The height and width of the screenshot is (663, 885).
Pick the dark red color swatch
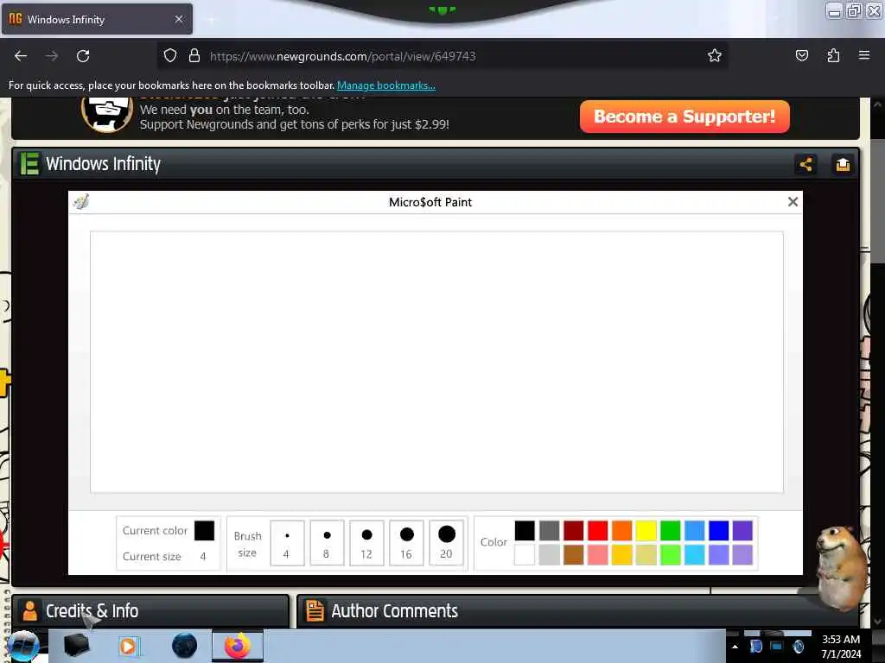point(574,531)
